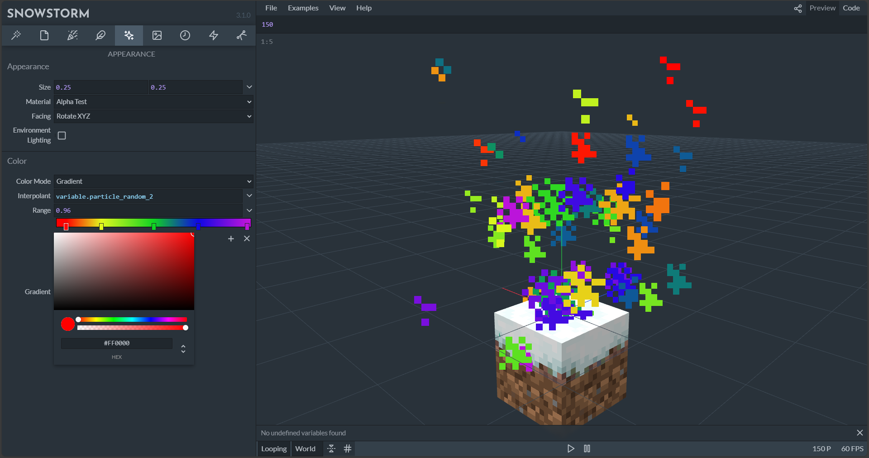Remove the selected gradient color stop

tap(247, 239)
